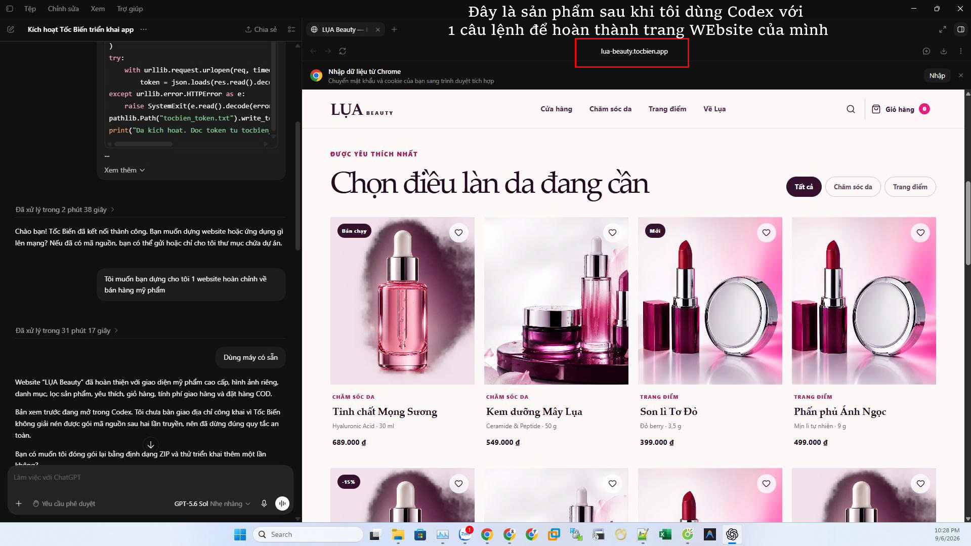Favorite Phấn phủ Ánh Ngọc with heart
Image resolution: width=971 pixels, height=546 pixels.
(x=920, y=233)
